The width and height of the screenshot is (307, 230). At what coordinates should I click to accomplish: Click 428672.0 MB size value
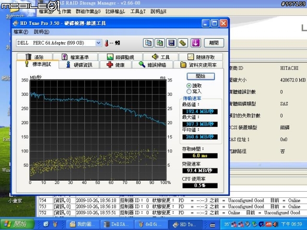point(293,80)
